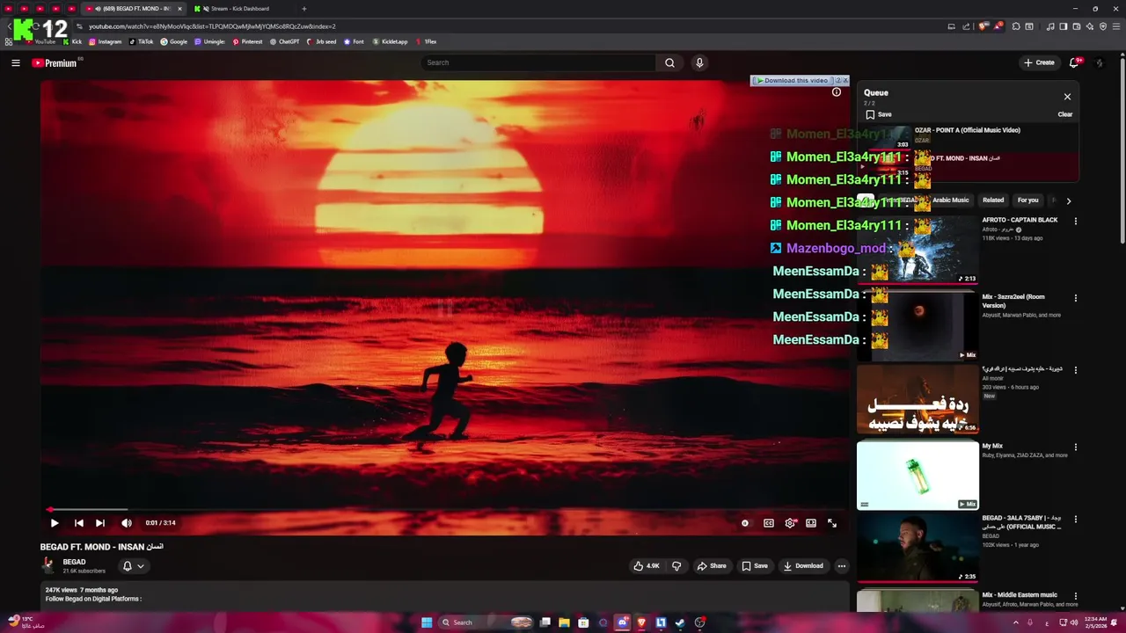Save the queue to a playlist
This screenshot has height=633, width=1126.
[879, 114]
